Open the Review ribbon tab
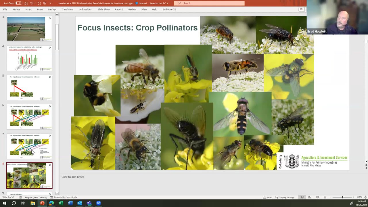 [x=132, y=9]
